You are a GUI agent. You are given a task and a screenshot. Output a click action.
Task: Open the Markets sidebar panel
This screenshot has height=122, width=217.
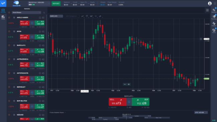tap(3, 11)
